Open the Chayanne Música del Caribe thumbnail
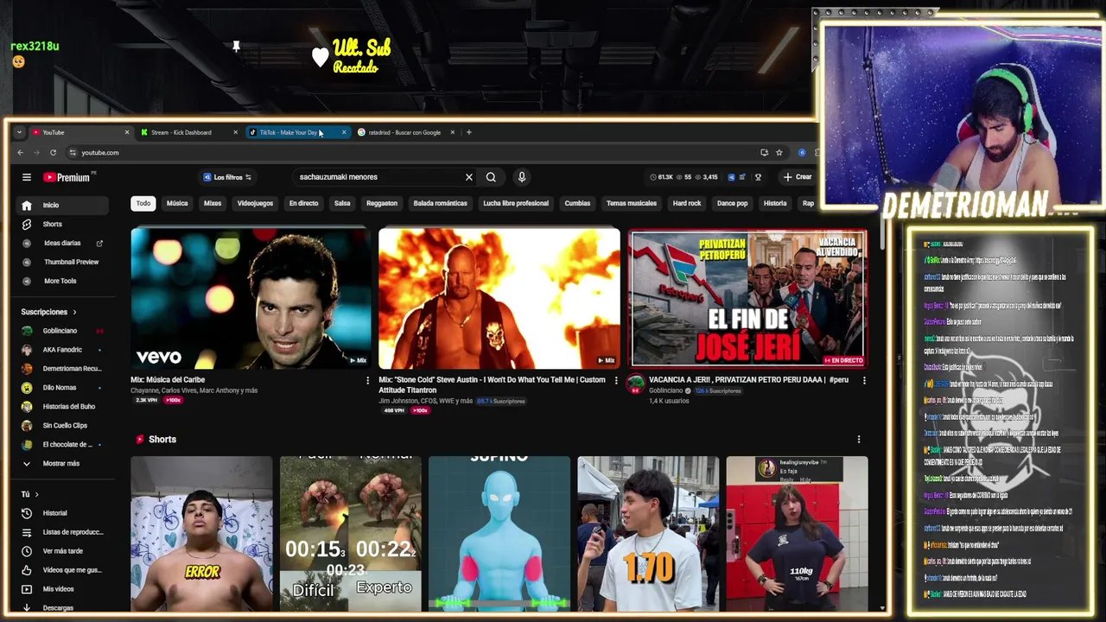1106x622 pixels. tap(251, 298)
